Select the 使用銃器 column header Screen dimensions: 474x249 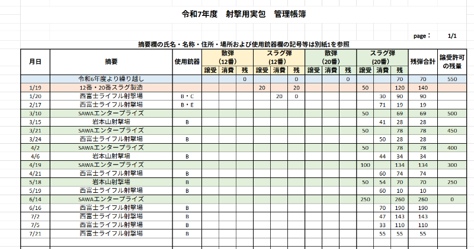(187, 62)
